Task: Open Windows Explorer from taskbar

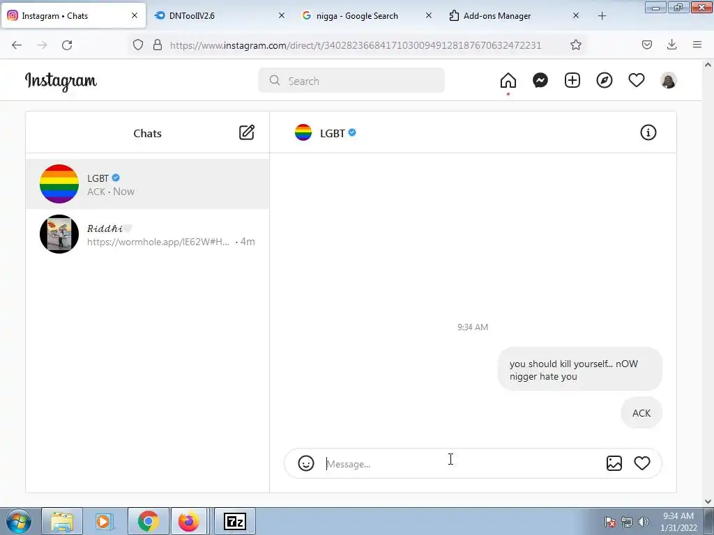Action: (x=62, y=521)
